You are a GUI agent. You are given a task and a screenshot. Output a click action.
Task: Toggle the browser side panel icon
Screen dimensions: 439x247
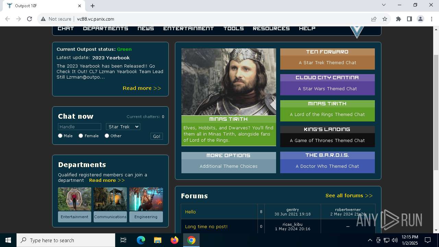[410, 19]
